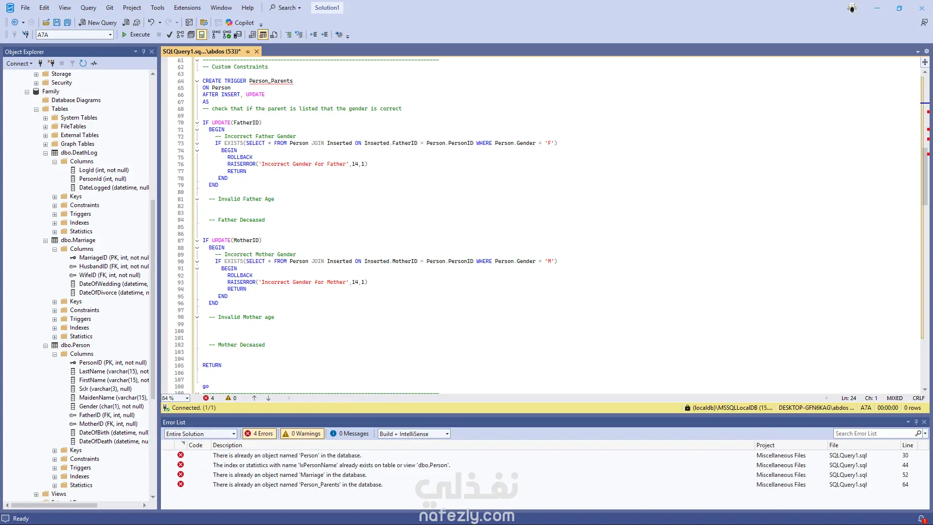Open the File menu

(x=25, y=7)
